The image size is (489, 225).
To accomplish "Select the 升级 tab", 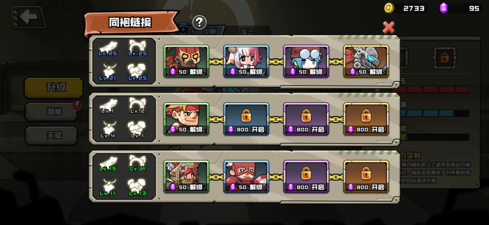I will (53, 88).
